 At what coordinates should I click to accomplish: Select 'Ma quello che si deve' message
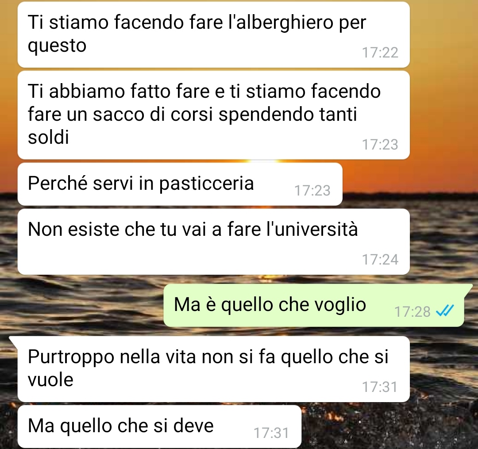[159, 426]
